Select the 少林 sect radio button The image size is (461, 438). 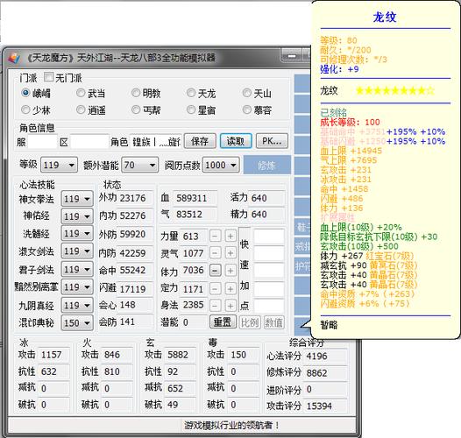(25, 109)
